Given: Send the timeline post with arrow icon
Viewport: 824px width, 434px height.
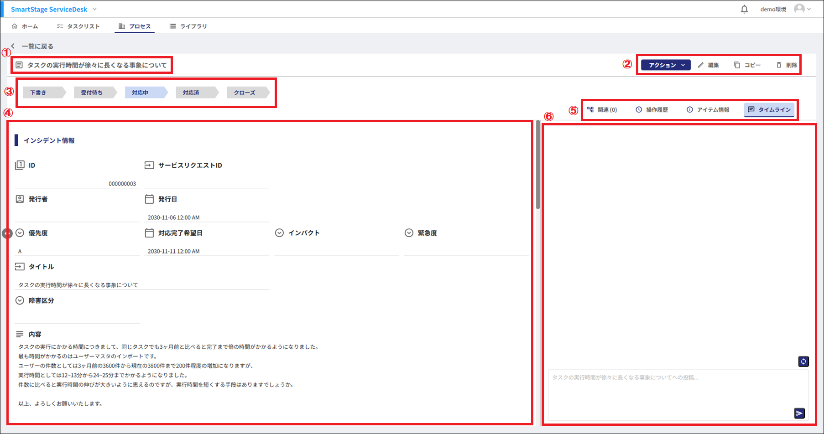Looking at the screenshot, I should click(x=799, y=413).
